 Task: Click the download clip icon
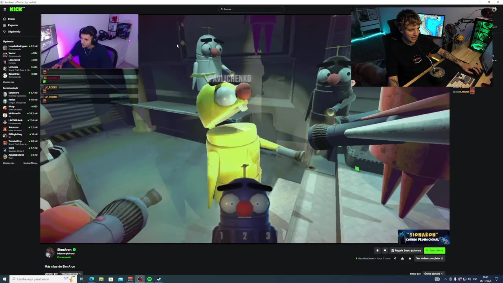(402, 258)
